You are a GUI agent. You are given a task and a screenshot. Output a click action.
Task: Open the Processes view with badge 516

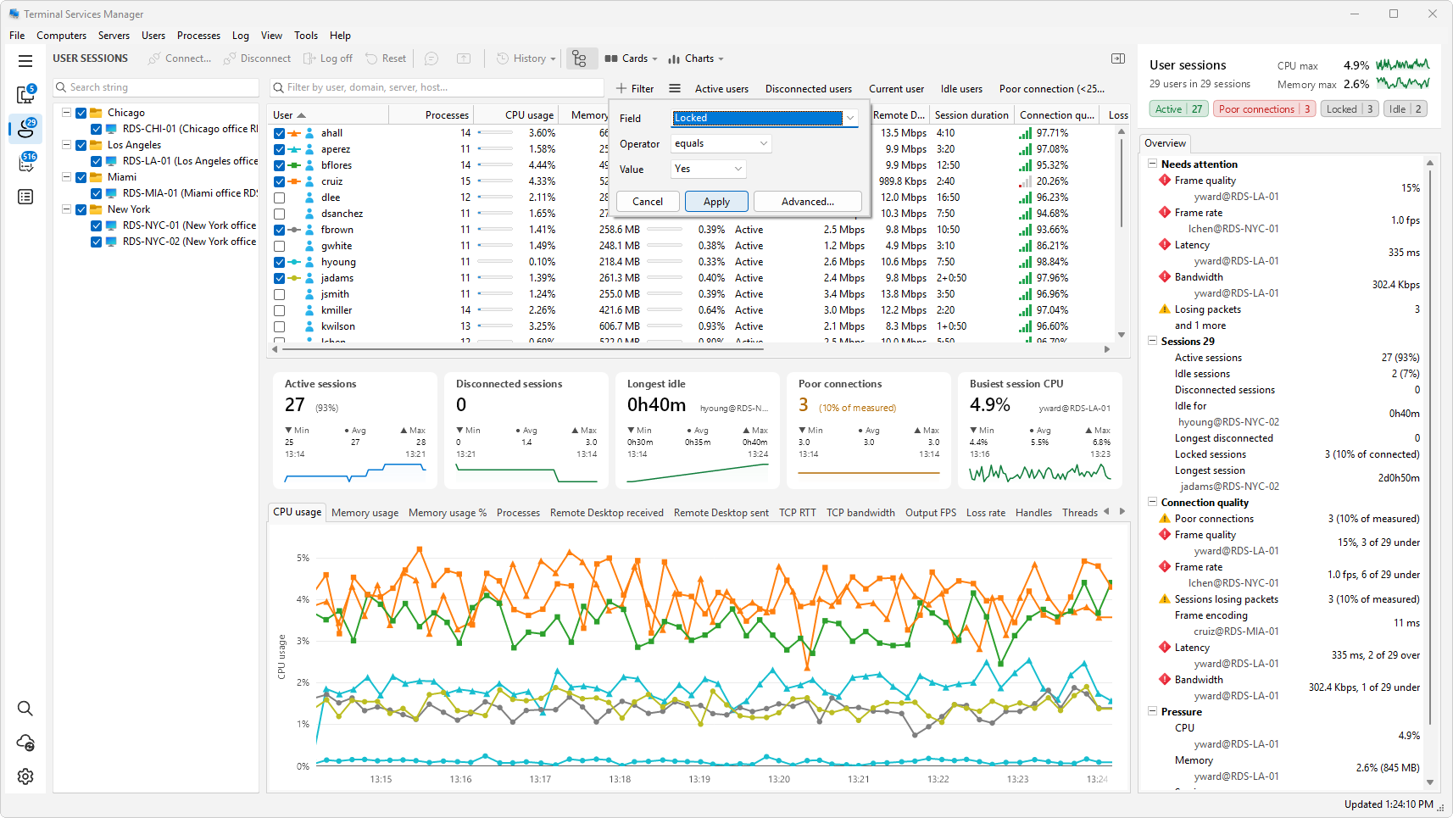tap(25, 162)
